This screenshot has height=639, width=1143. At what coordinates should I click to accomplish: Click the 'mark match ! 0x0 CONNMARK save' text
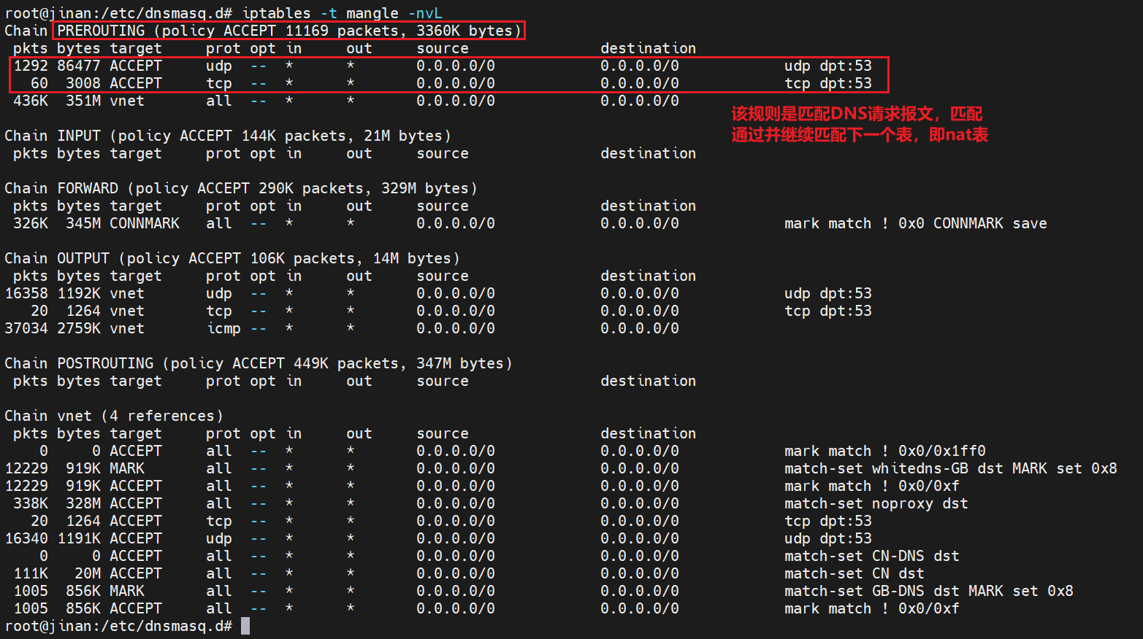tap(915, 223)
